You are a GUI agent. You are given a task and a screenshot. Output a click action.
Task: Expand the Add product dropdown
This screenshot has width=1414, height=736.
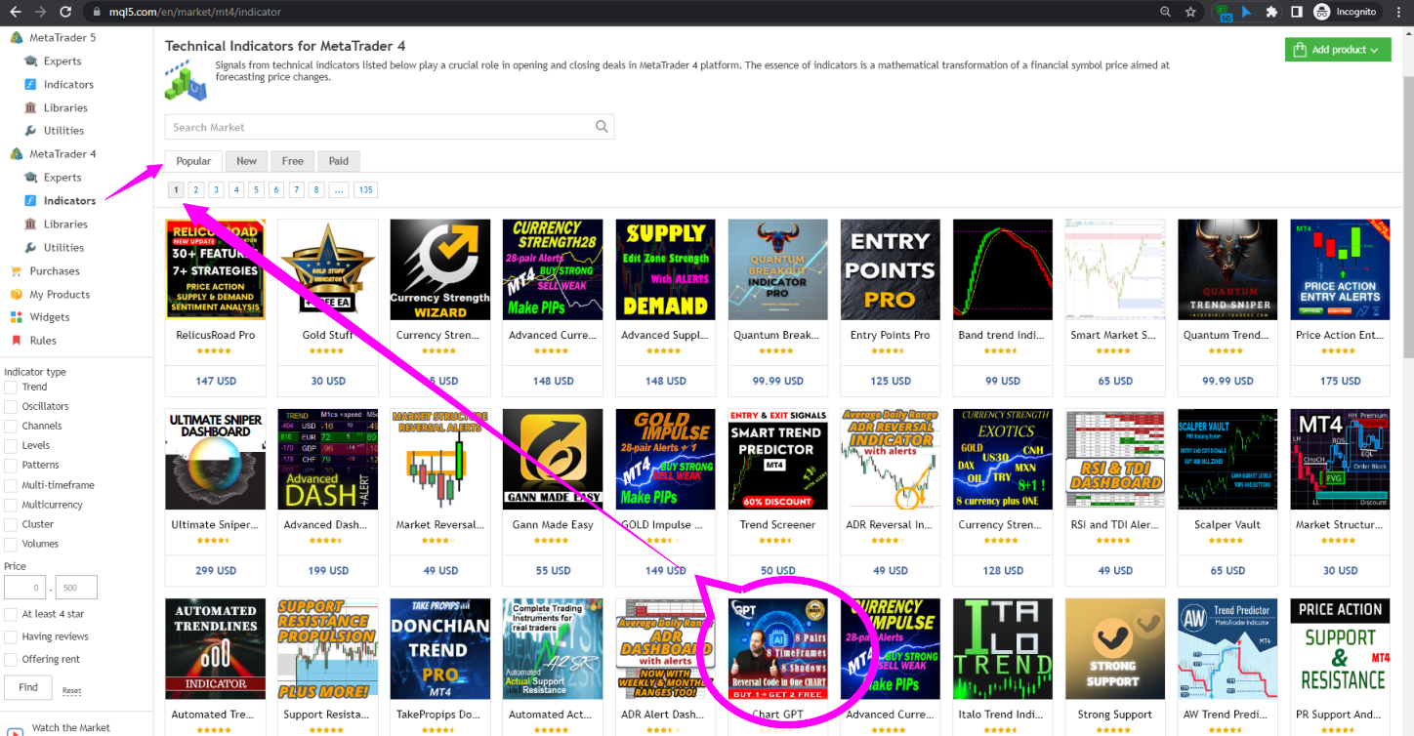(1338, 50)
